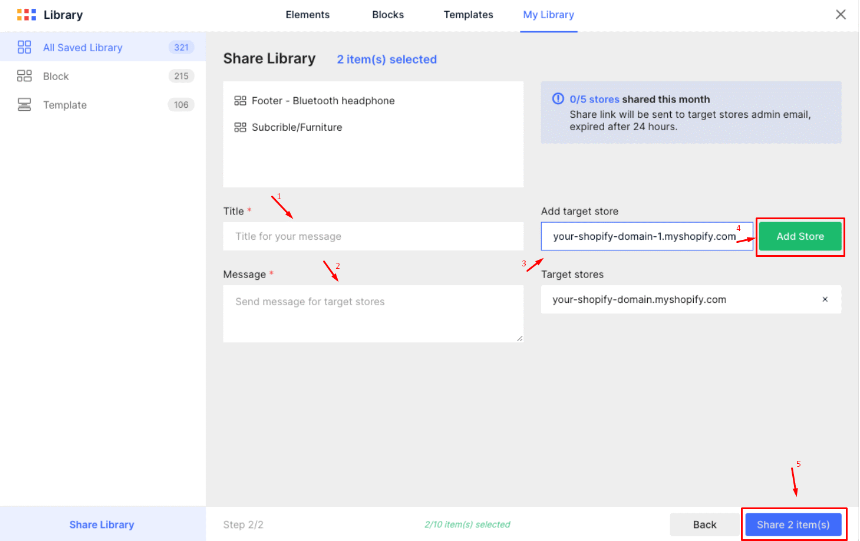Click the colorful Library logo icon
Screen dimensions: 860x541
(x=27, y=14)
